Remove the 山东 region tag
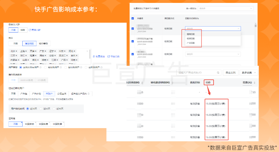The height and width of the screenshot is (152, 279). coord(65,51)
